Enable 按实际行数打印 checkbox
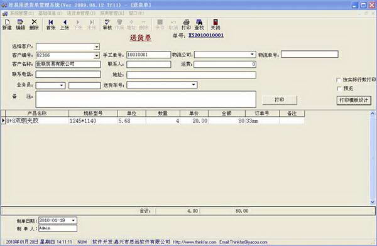377x246 pixels. click(x=339, y=80)
